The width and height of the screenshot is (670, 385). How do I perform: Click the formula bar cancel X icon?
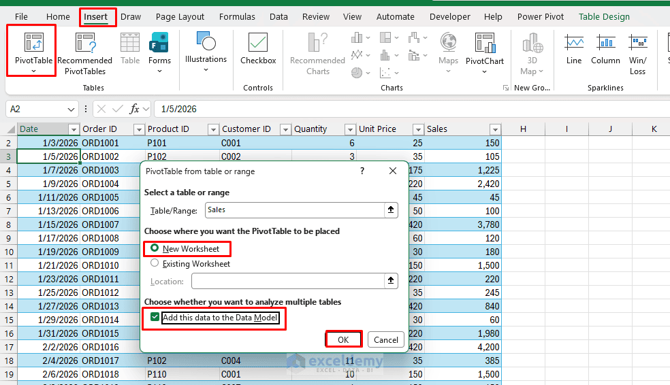click(x=101, y=110)
